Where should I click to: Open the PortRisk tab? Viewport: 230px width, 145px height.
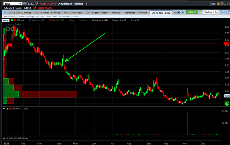143,12
